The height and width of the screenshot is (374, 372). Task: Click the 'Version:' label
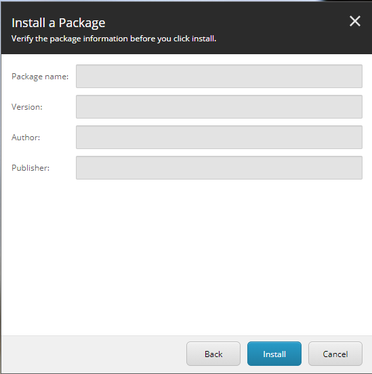pyautogui.click(x=27, y=107)
